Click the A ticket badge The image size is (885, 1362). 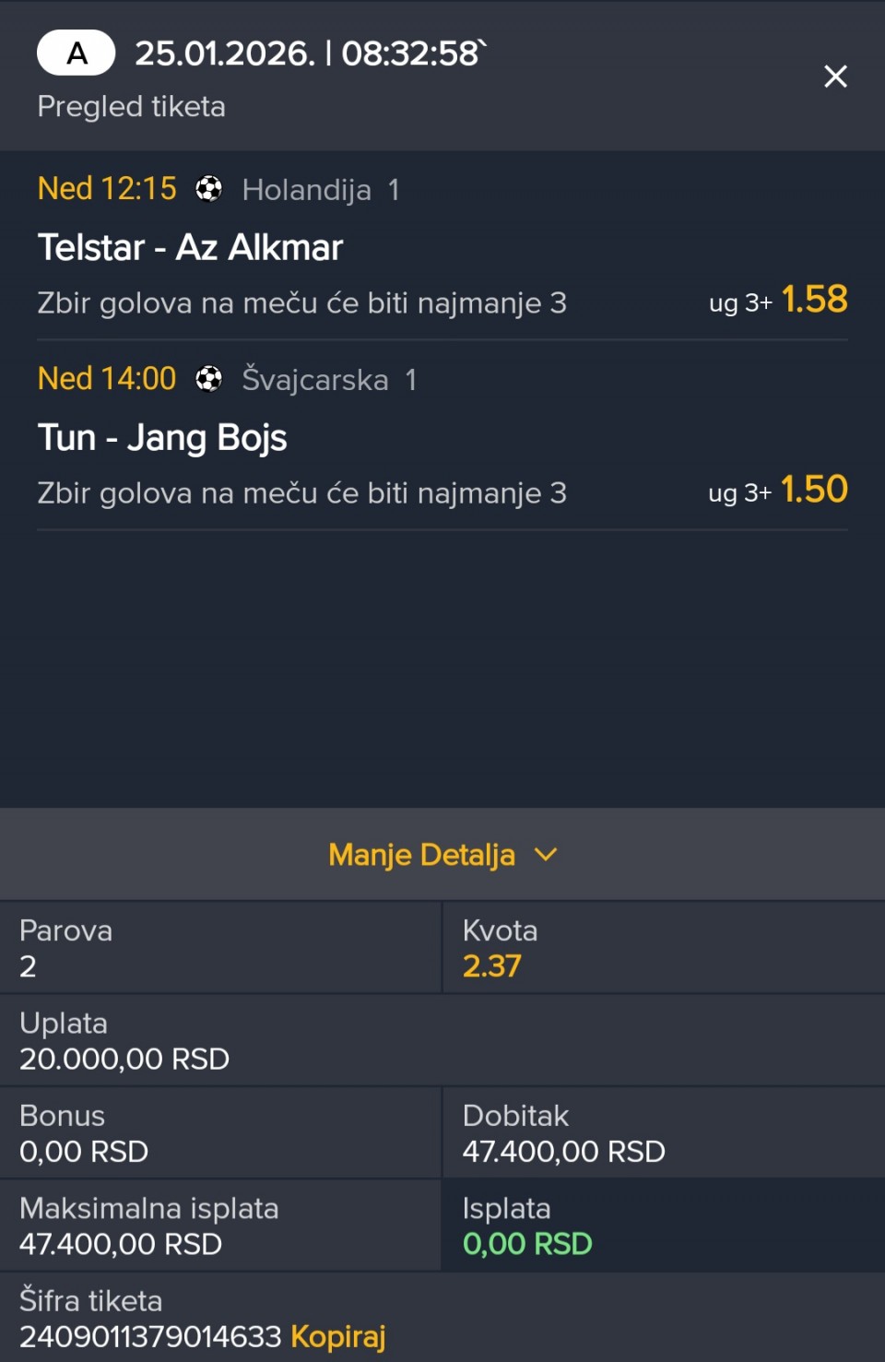coord(77,53)
